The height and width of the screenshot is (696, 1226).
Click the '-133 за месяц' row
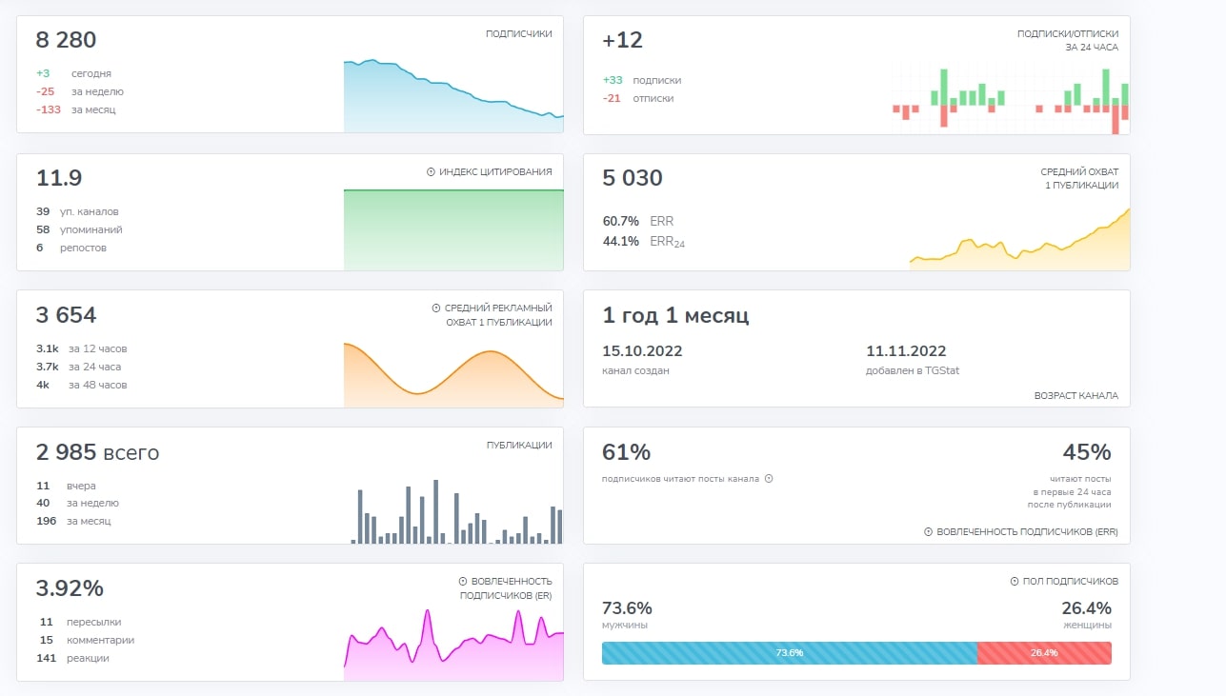[x=76, y=109]
